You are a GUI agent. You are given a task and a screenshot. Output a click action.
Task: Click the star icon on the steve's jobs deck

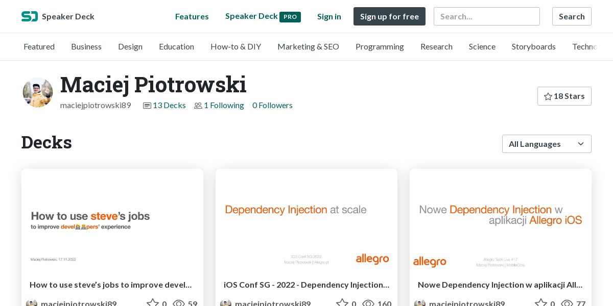click(x=153, y=303)
